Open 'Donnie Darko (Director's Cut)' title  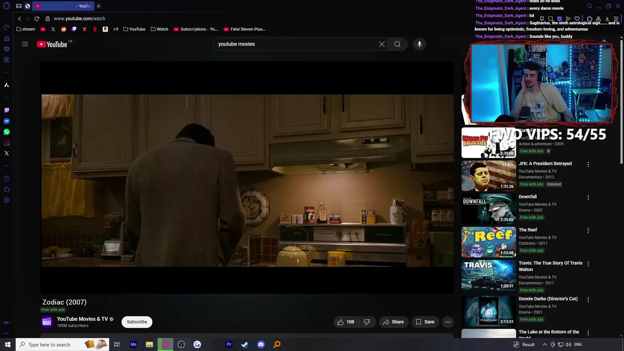[x=548, y=299]
